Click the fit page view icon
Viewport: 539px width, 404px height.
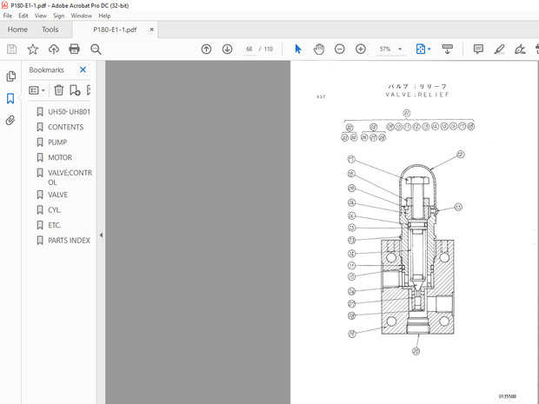point(421,50)
